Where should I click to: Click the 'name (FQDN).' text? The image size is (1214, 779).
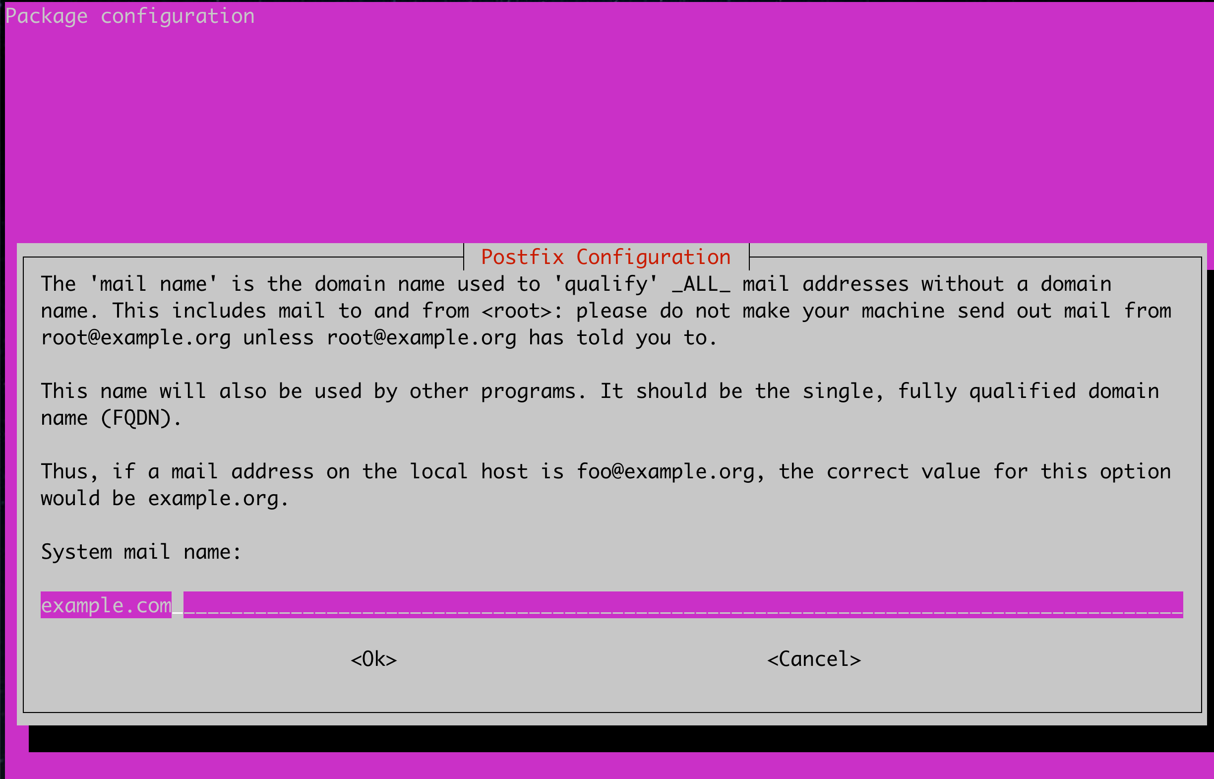(x=111, y=418)
